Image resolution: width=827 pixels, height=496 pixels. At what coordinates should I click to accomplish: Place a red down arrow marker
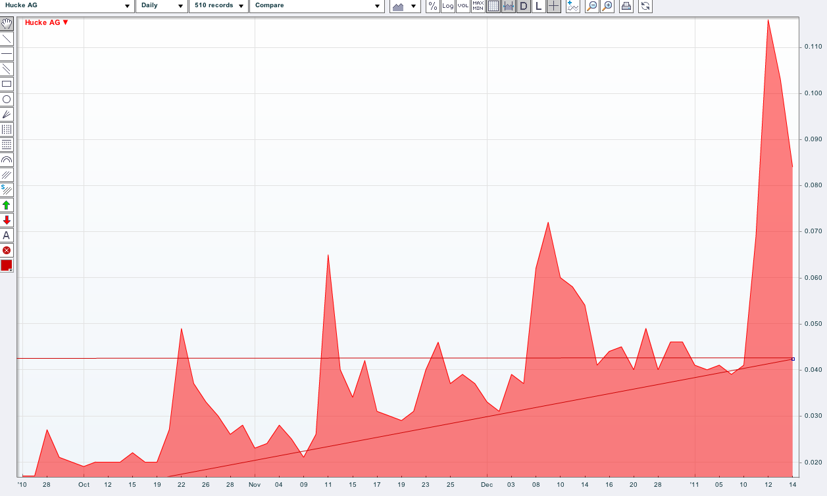[x=7, y=220]
